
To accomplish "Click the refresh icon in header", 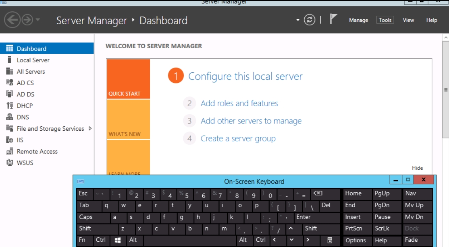I will pyautogui.click(x=310, y=20).
